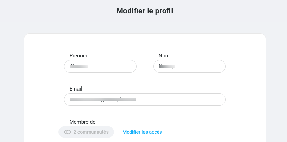Image resolution: width=287 pixels, height=142 pixels.
Task: Click the blurred email address text
Action: click(103, 100)
